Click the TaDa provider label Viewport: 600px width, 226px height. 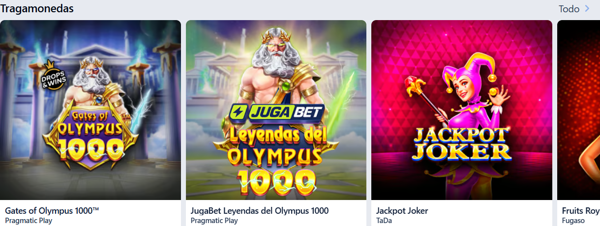[384, 221]
